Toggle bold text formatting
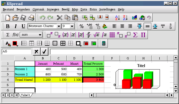179x104 pixels. (x=8, y=26)
